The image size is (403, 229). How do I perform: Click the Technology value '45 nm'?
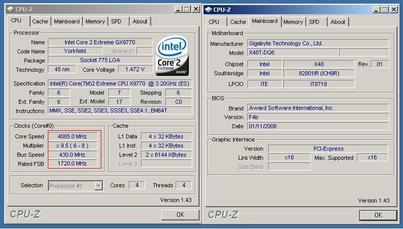pyautogui.click(x=62, y=69)
